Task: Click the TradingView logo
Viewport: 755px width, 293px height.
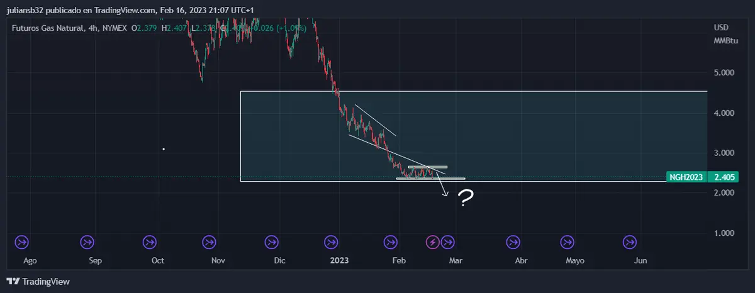Action: click(x=38, y=282)
